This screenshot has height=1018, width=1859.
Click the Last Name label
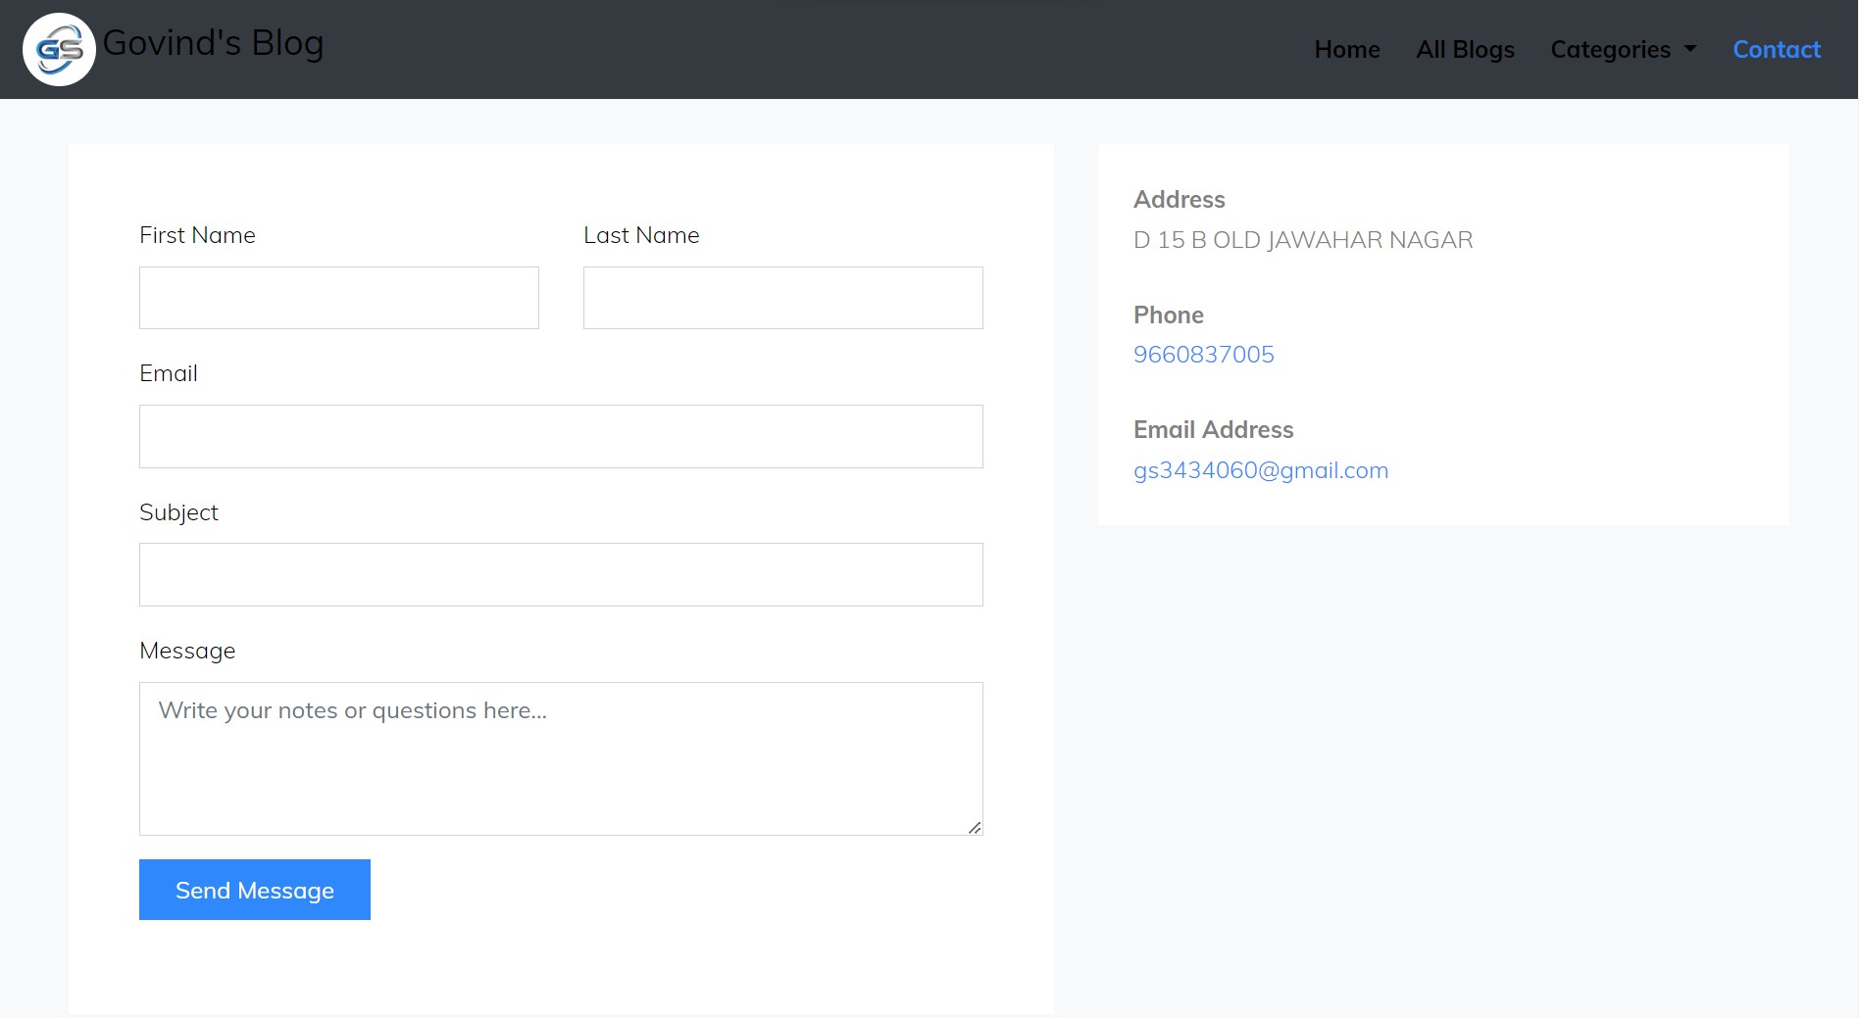pyautogui.click(x=641, y=235)
